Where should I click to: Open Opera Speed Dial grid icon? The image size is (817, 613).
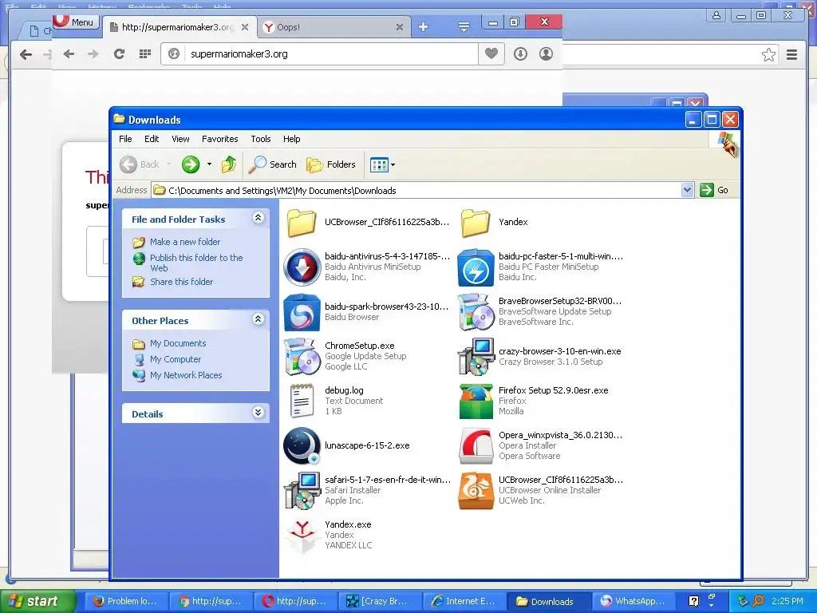[x=145, y=53]
